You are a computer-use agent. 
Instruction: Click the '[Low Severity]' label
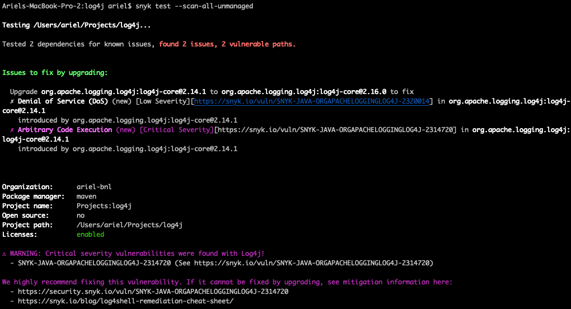163,101
